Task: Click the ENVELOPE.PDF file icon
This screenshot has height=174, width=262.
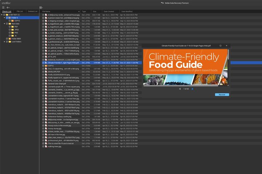Action: pyautogui.click(x=46, y=72)
